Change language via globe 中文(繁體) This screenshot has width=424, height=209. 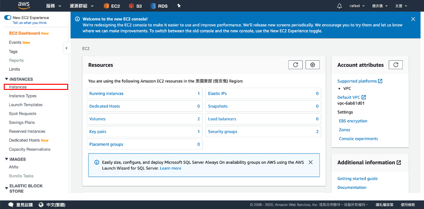[52, 205]
